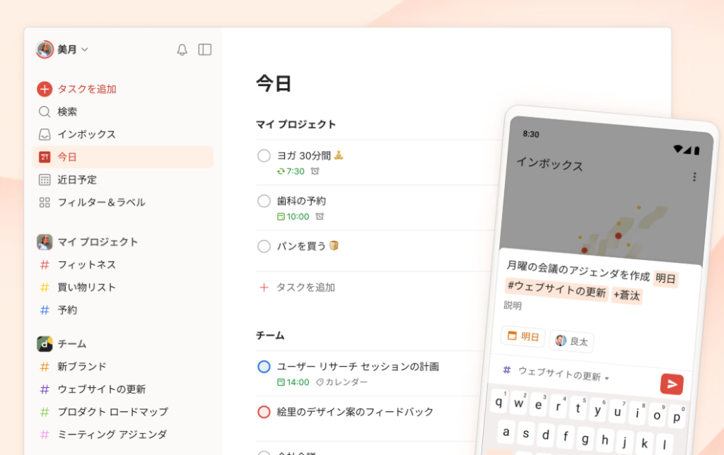Screen dimensions: 724x455
Task: Open ウェブサイトの更新 project dropdown on phone
Action: 564,374
